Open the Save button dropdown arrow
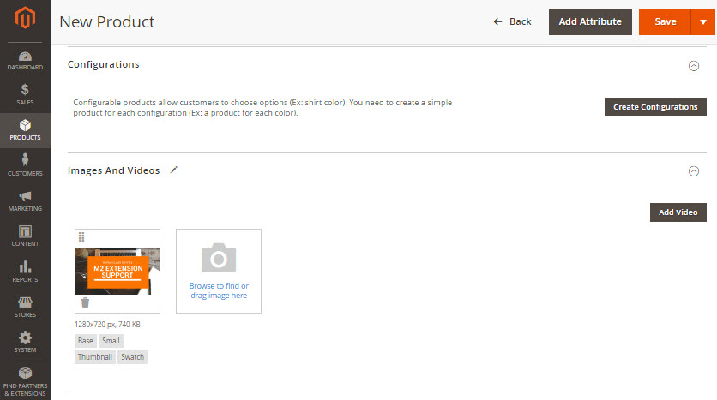 click(x=703, y=22)
